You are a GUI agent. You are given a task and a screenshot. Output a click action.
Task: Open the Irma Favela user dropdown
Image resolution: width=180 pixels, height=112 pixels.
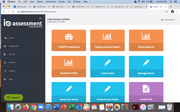(x=168, y=20)
